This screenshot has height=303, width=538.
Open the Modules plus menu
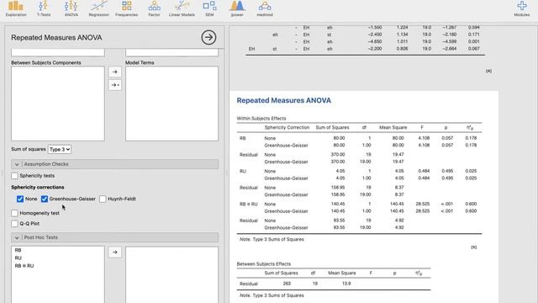(522, 8)
